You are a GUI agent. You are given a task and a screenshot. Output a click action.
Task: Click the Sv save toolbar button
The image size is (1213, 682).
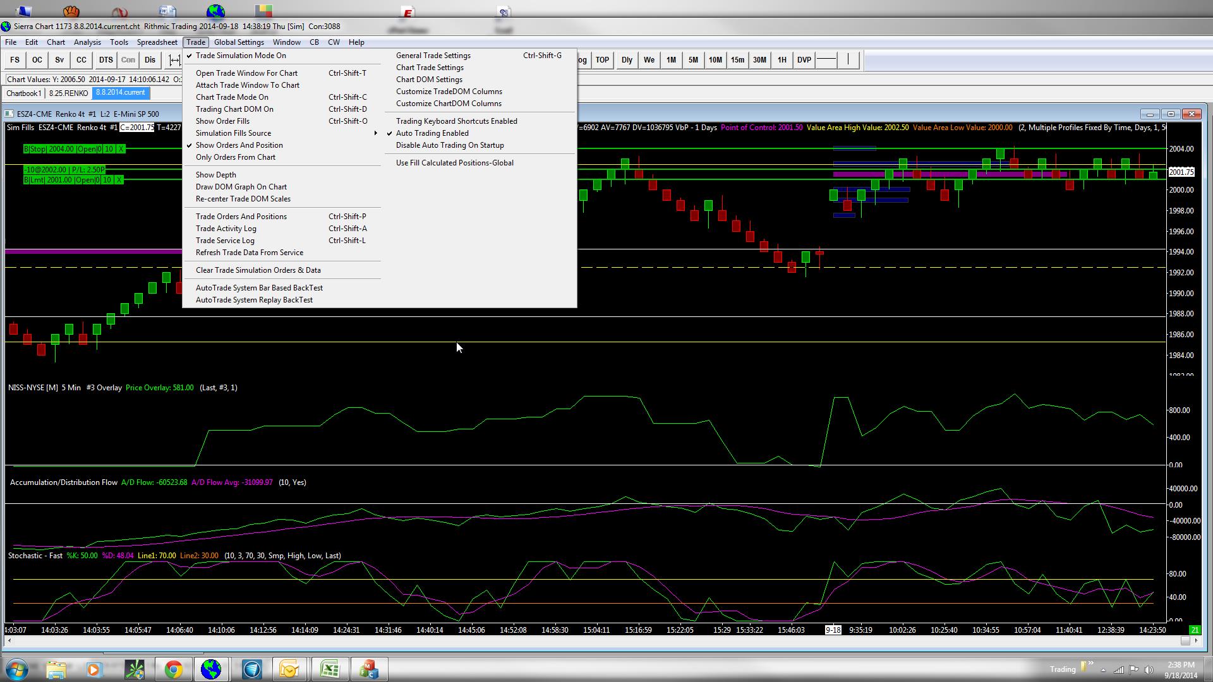[x=59, y=60]
